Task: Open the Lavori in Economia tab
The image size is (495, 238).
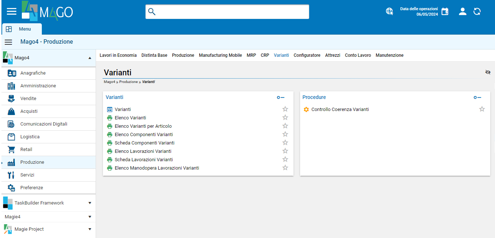Action: [118, 55]
